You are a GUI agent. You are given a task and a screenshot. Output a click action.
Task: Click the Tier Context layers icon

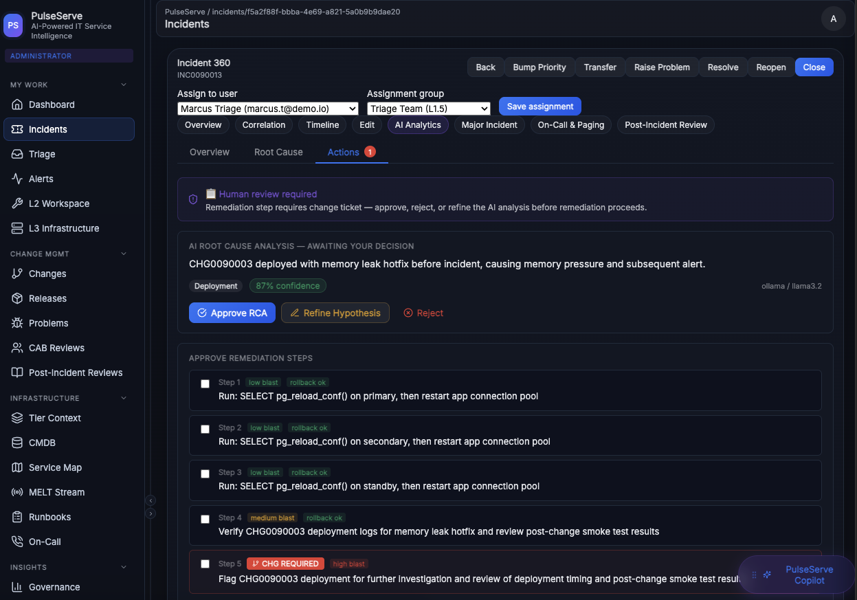point(17,418)
